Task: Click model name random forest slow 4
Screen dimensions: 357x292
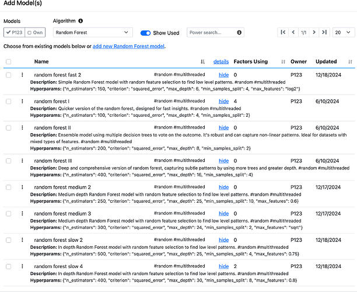Action: (58, 266)
